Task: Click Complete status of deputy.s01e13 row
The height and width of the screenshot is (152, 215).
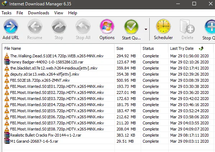Action: pyautogui.click(x=150, y=74)
